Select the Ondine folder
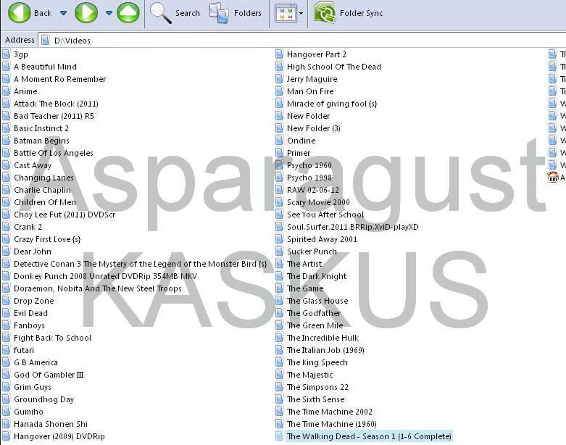The height and width of the screenshot is (445, 566). click(x=301, y=141)
